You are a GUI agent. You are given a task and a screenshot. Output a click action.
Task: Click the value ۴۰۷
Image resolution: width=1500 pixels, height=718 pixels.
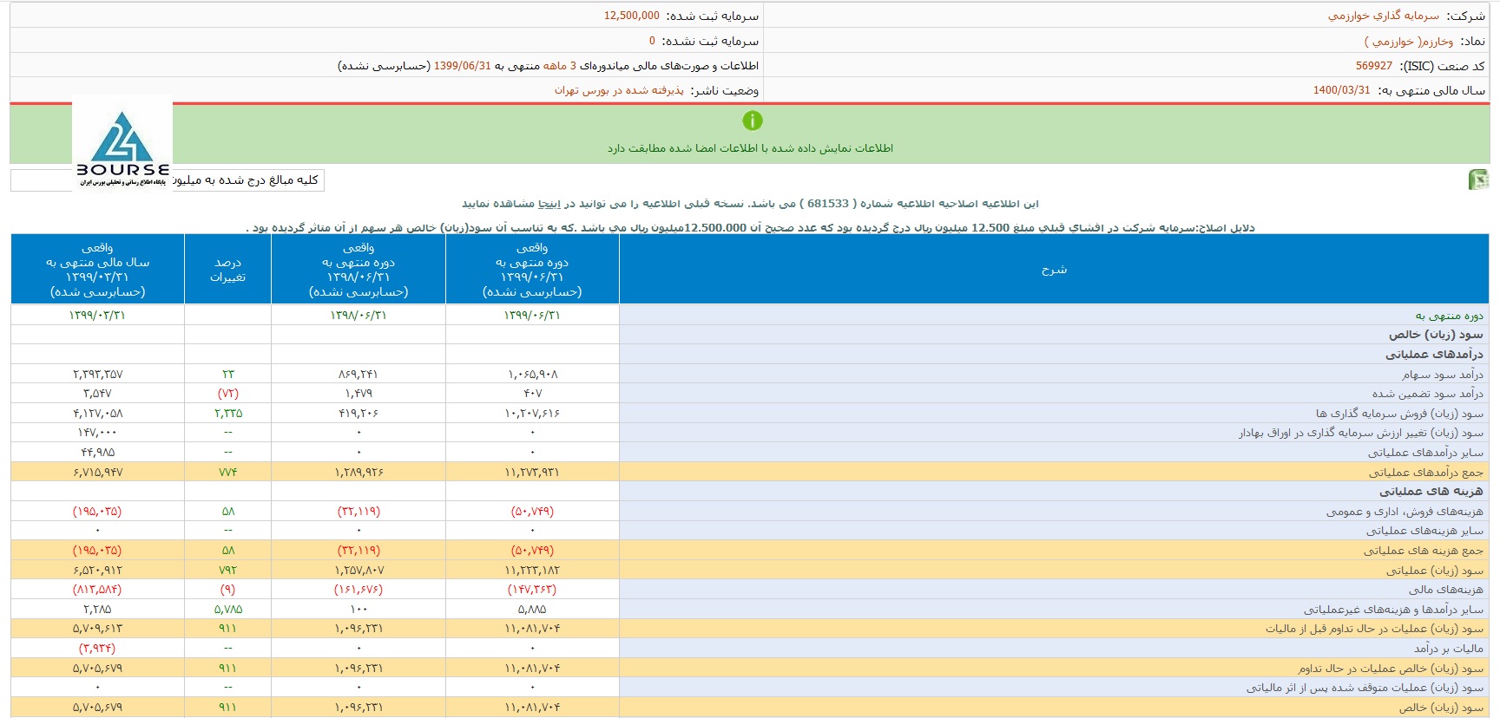pos(532,394)
